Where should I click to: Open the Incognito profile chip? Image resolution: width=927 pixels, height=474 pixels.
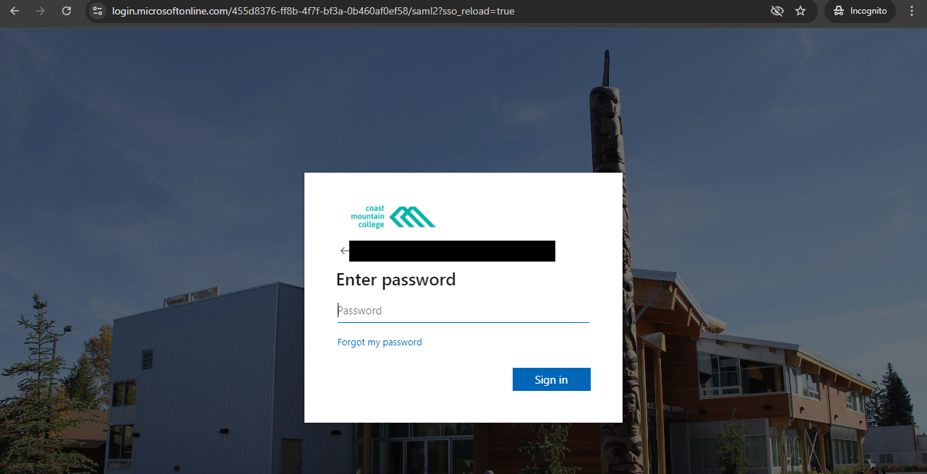[860, 11]
